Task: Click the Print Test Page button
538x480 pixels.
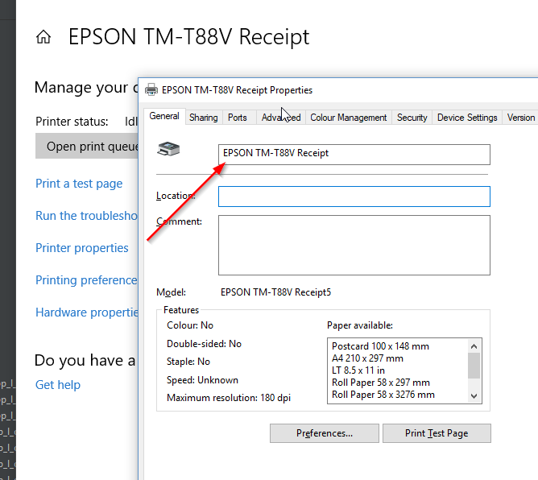Action: pos(436,433)
